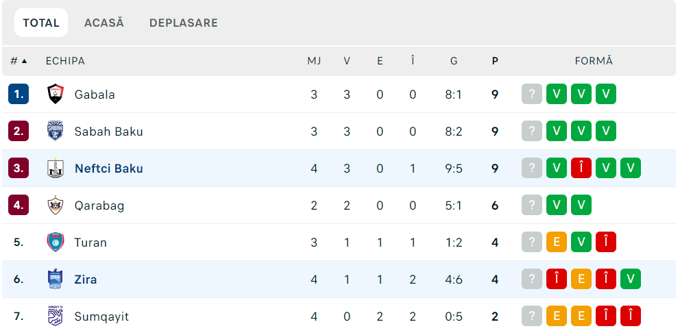Click the red Î loss badge for Neftci Baku
The height and width of the screenshot is (333, 680).
coord(581,169)
